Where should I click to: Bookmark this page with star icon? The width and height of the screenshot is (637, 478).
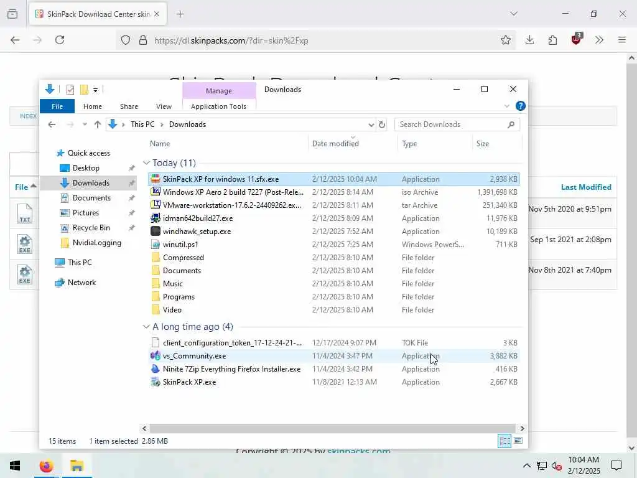pos(505,40)
